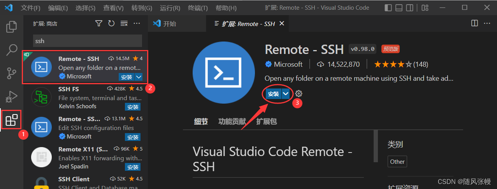Open the 编辑(E) menu
The width and height of the screenshot is (497, 189).
tap(58, 8)
